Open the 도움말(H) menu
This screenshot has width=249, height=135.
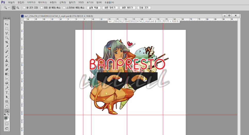click(109, 2)
